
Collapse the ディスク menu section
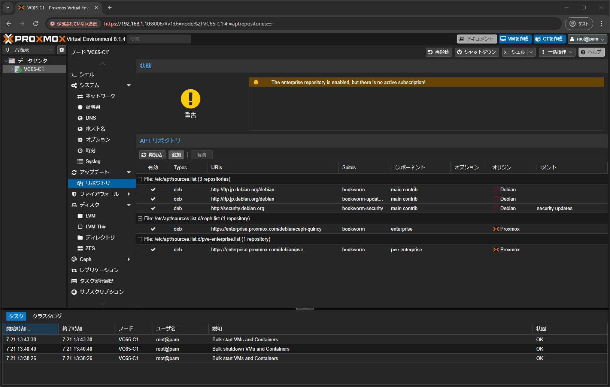coord(129,205)
